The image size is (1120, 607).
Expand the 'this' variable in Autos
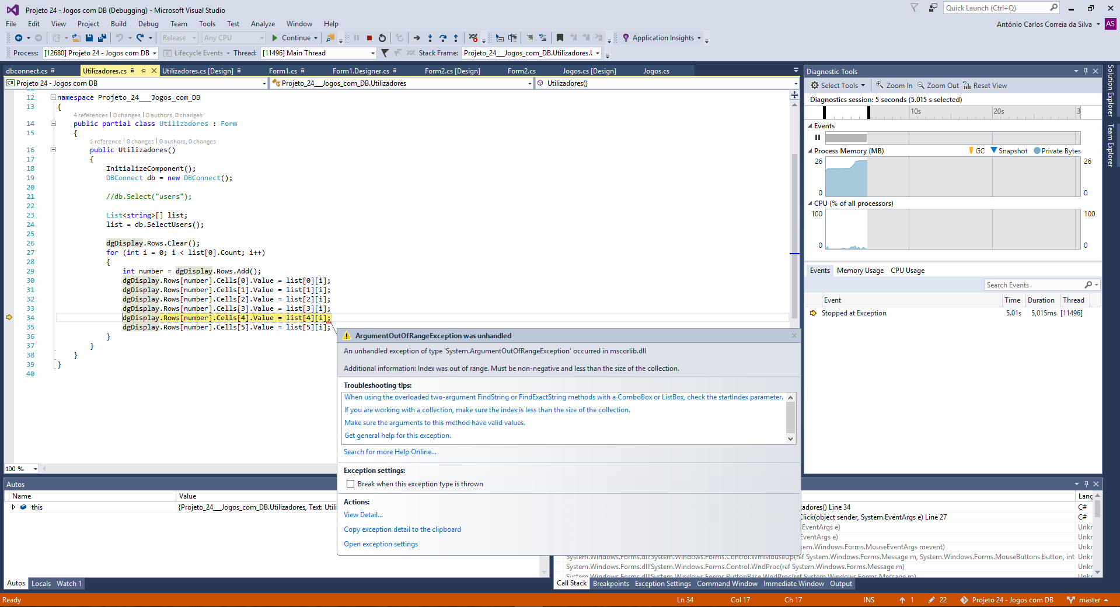(x=13, y=507)
